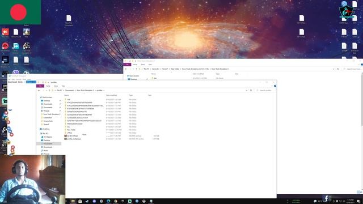Click Games (E:) breadcrumb in back window
Viewport: 363px width, 204px height.
pos(155,69)
